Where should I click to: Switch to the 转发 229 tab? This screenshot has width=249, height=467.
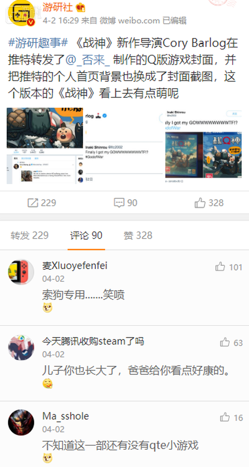coord(30,235)
